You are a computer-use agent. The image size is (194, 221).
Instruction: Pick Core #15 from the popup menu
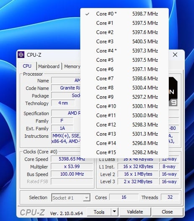click(x=124, y=153)
